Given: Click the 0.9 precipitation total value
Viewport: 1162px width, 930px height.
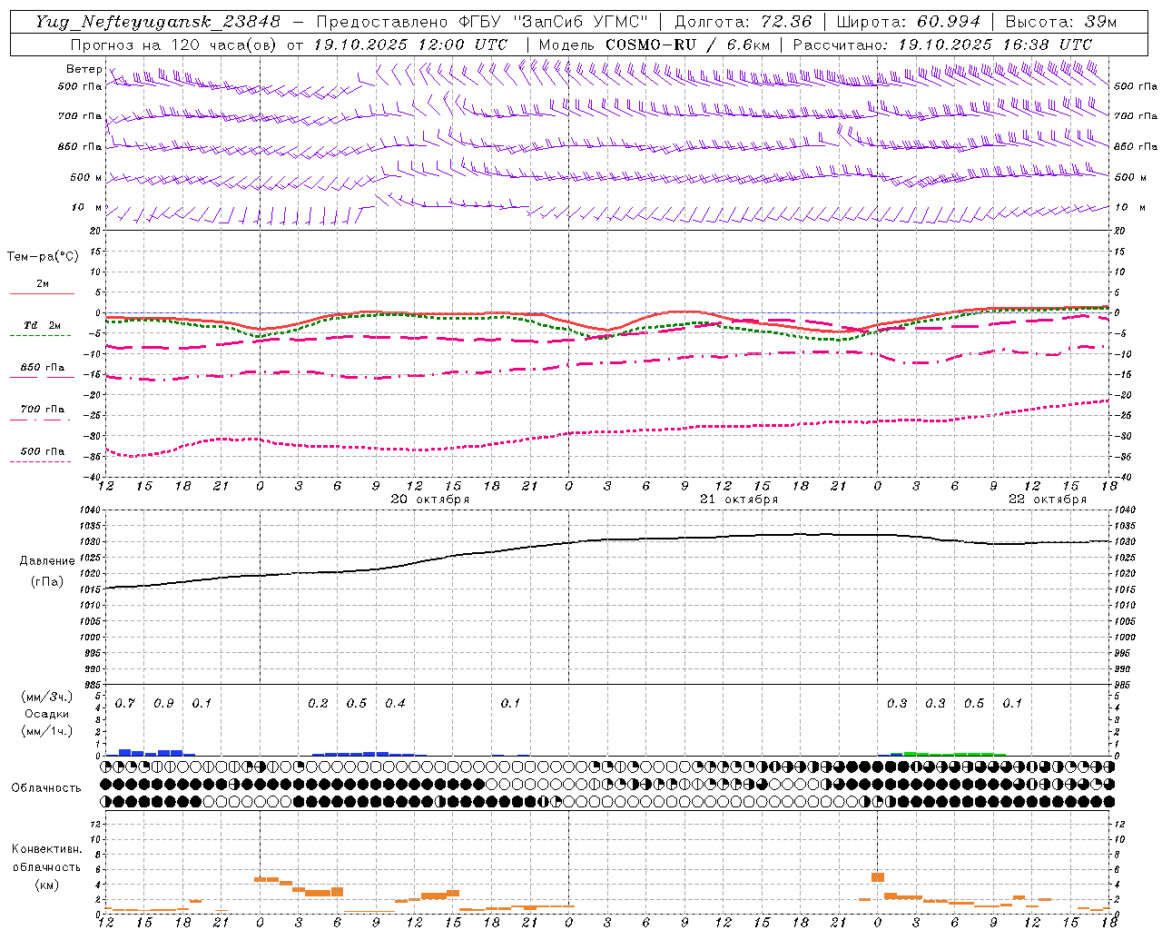Looking at the screenshot, I should click(x=163, y=703).
